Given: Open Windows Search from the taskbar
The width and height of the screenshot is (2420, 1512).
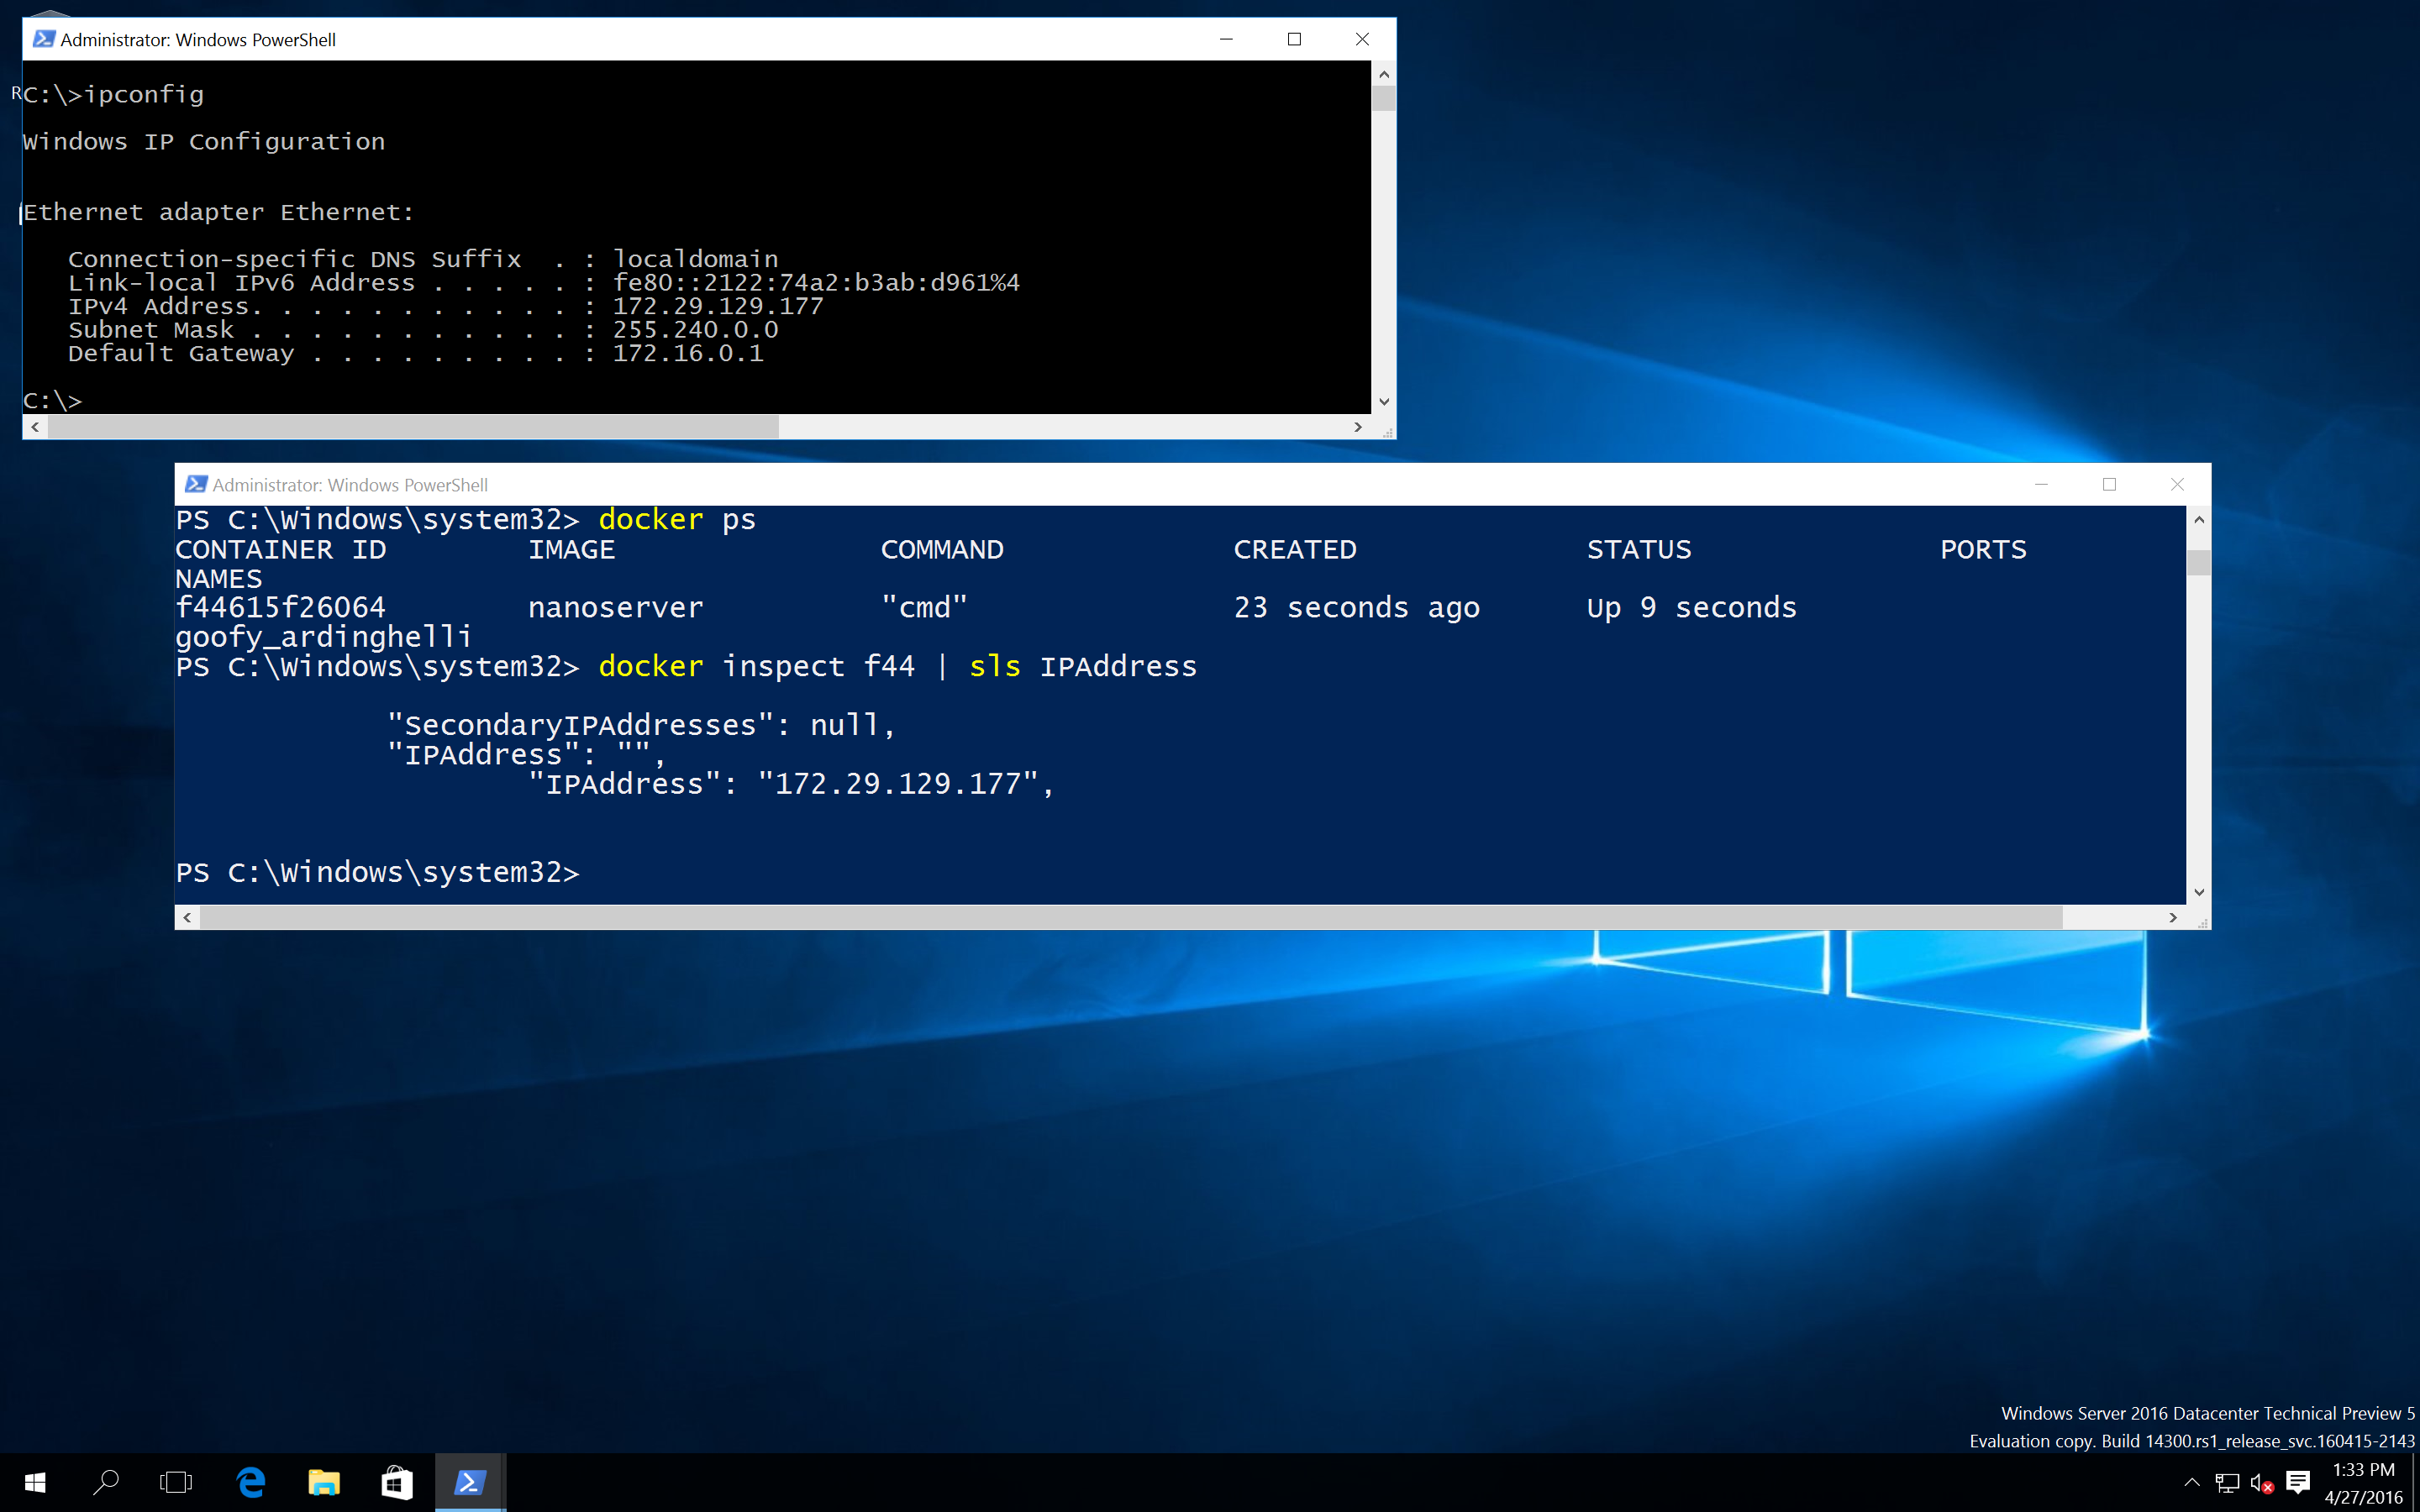Looking at the screenshot, I should (107, 1482).
